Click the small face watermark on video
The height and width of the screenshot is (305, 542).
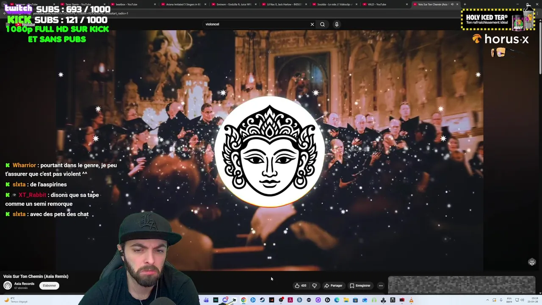click(532, 262)
